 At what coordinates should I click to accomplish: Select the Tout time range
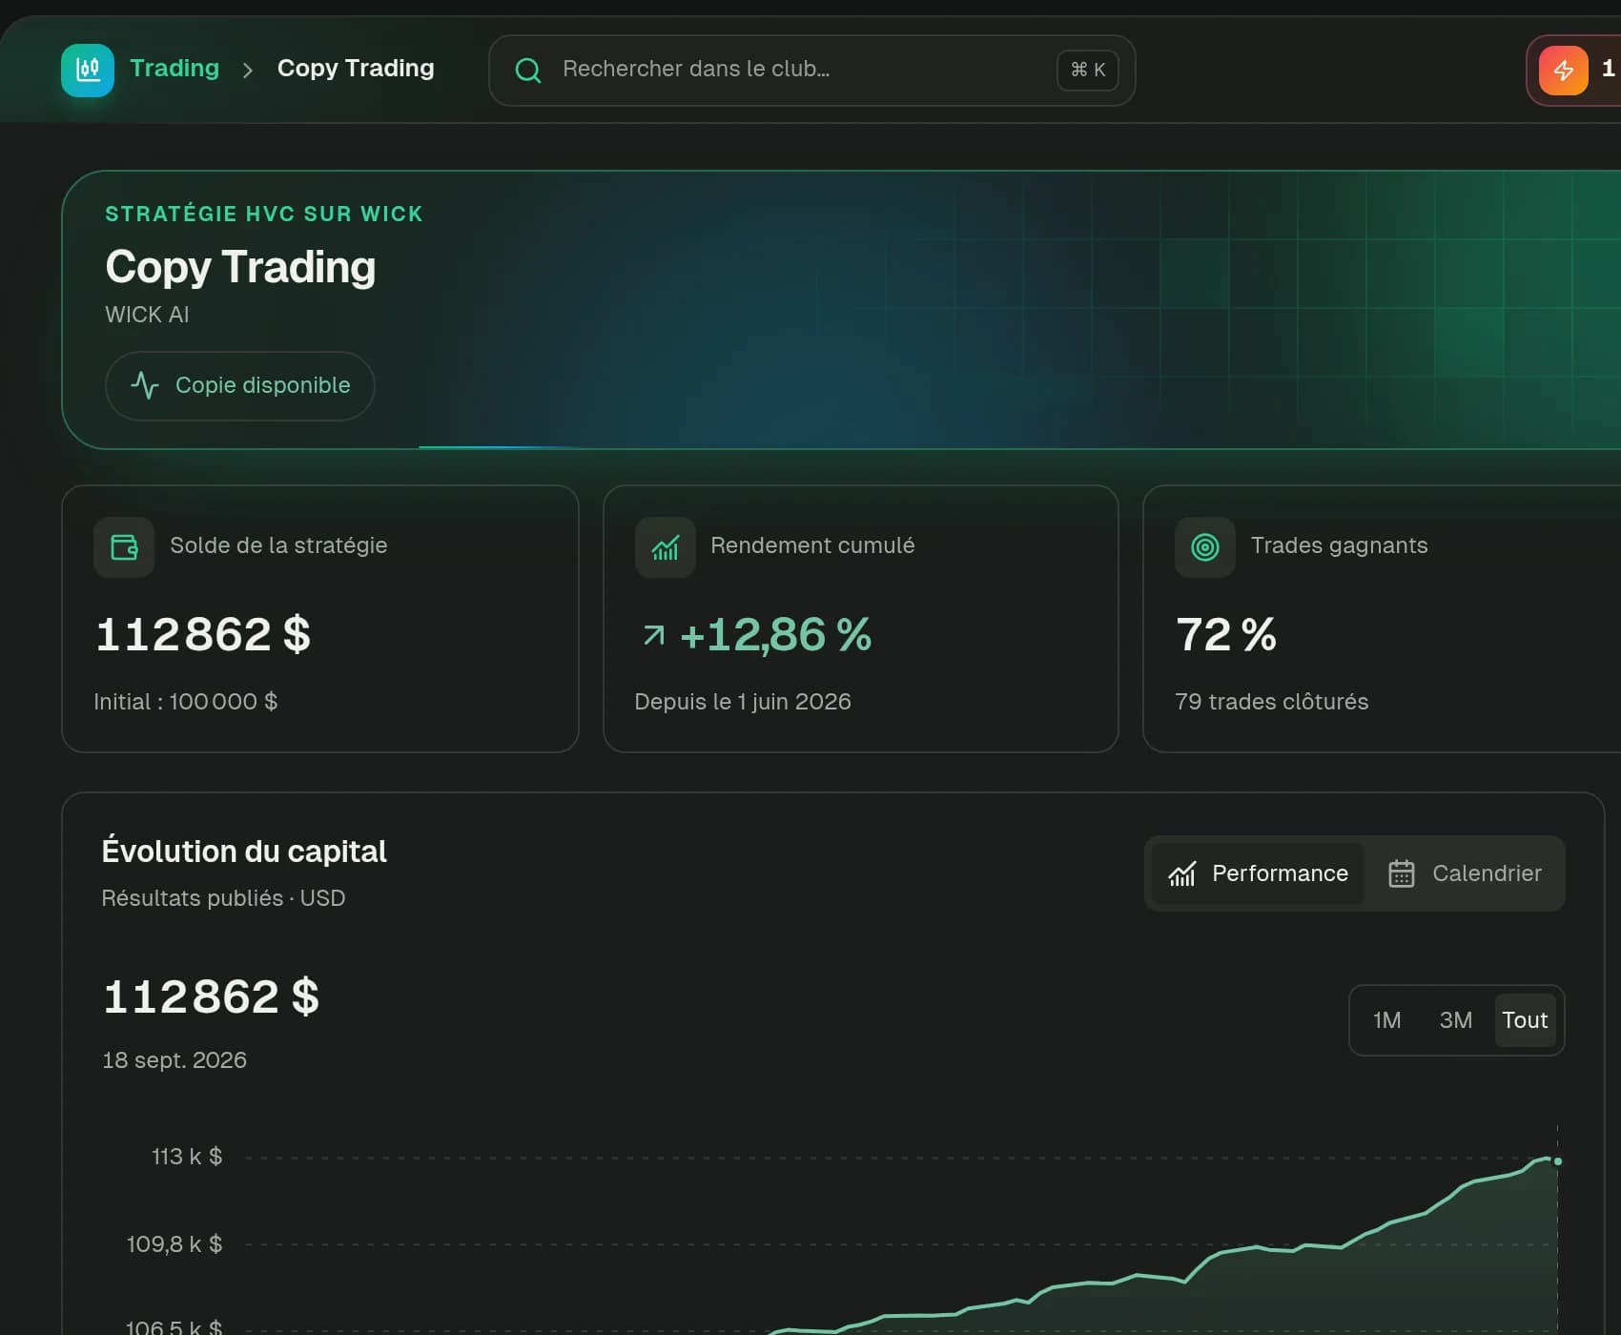pos(1525,1020)
